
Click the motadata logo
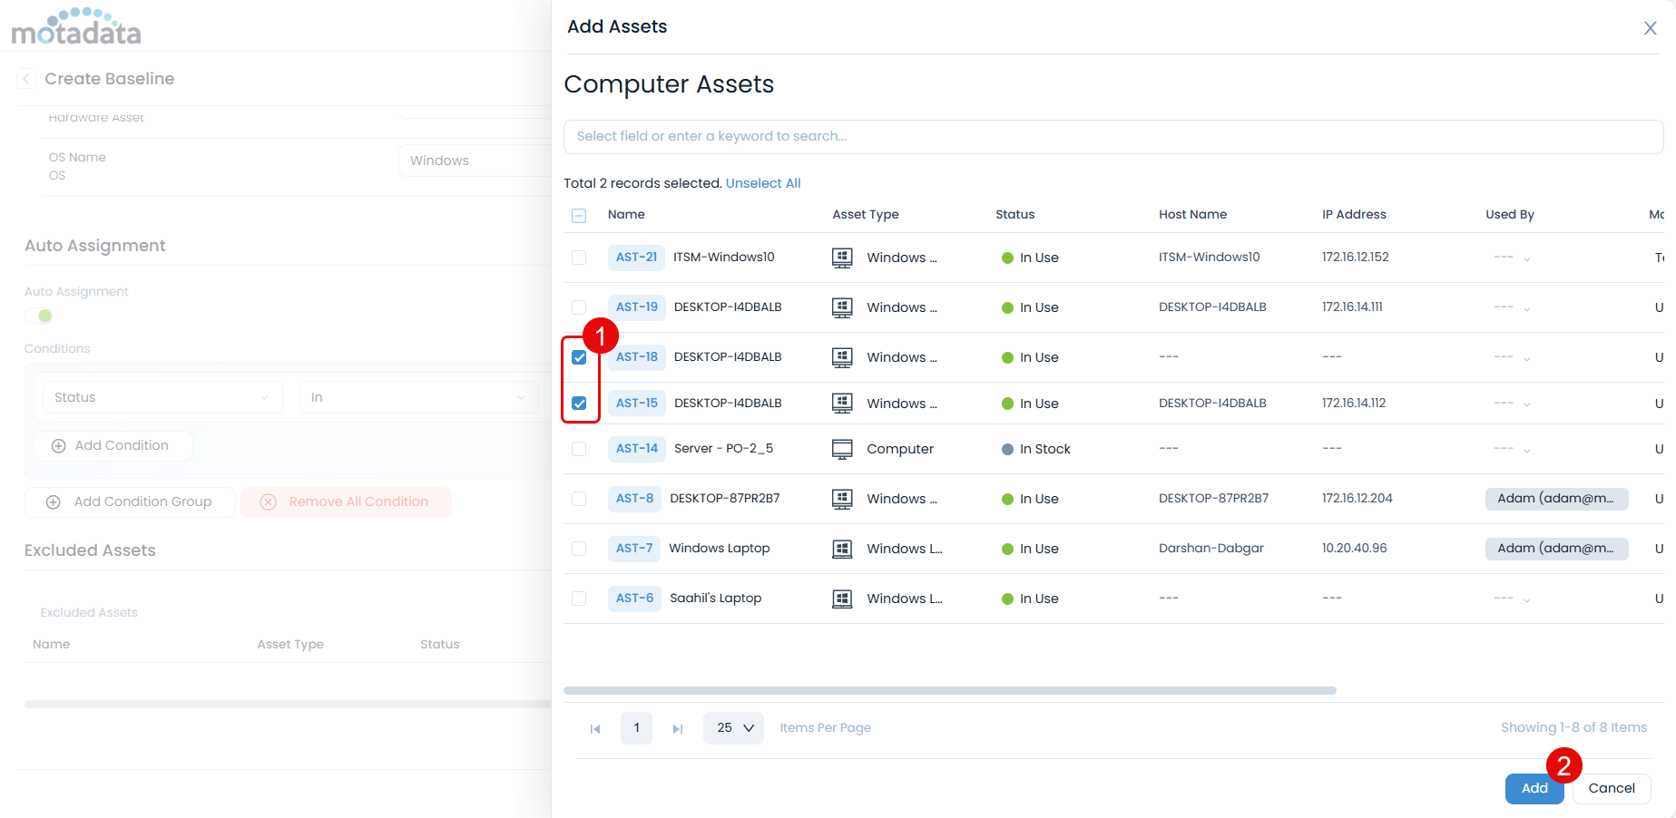point(76,27)
